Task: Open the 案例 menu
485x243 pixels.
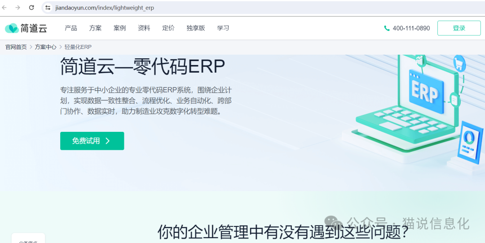Action: click(120, 28)
